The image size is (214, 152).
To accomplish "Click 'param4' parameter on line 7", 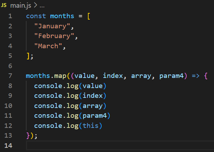I will click(172, 76).
